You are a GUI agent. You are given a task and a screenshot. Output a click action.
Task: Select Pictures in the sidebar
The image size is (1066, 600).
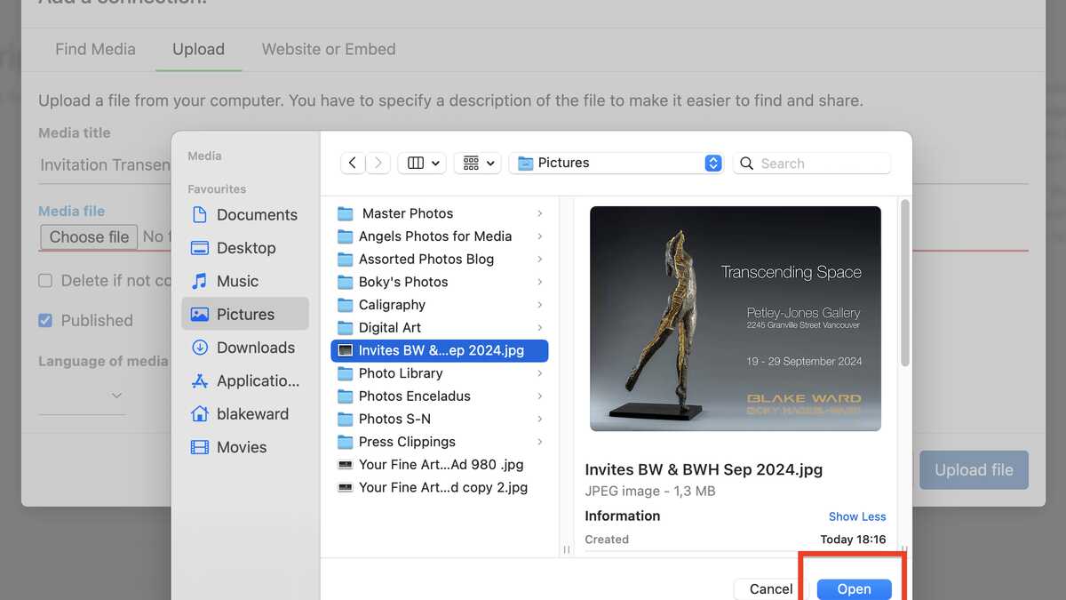point(245,314)
